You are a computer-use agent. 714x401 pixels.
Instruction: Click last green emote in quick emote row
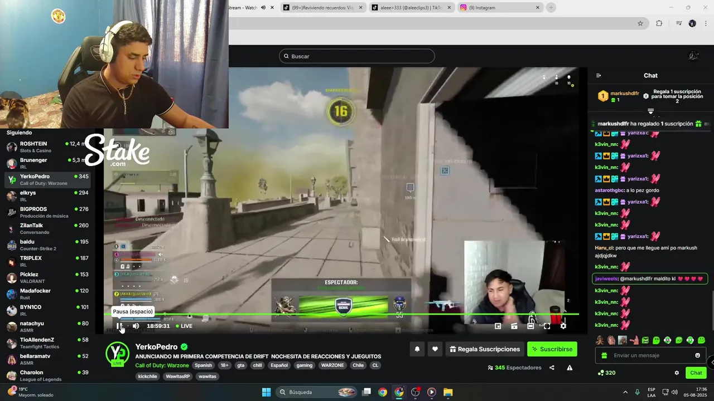point(701,340)
